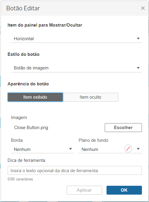Open the Borda Nenhum dropdown
Image resolution: width=149 pixels, height=202 pixels.
point(42,149)
